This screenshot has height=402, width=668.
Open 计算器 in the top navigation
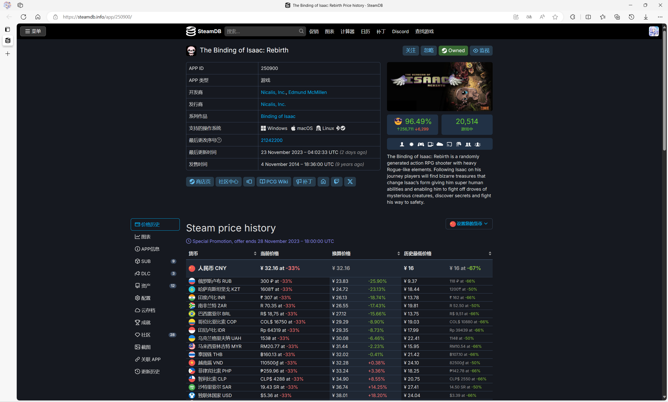pos(347,31)
